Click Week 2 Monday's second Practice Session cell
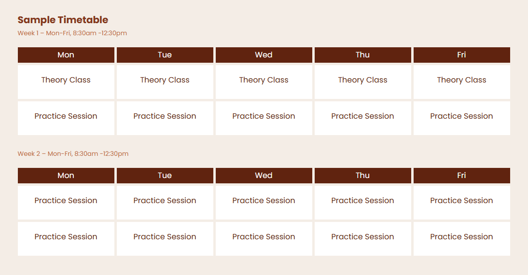Viewport: 528px width, 275px height. (x=66, y=237)
